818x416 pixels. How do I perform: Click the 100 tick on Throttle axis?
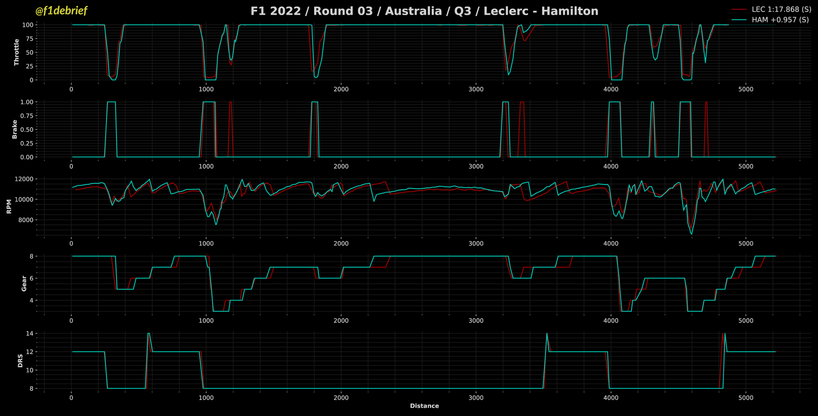[x=27, y=25]
